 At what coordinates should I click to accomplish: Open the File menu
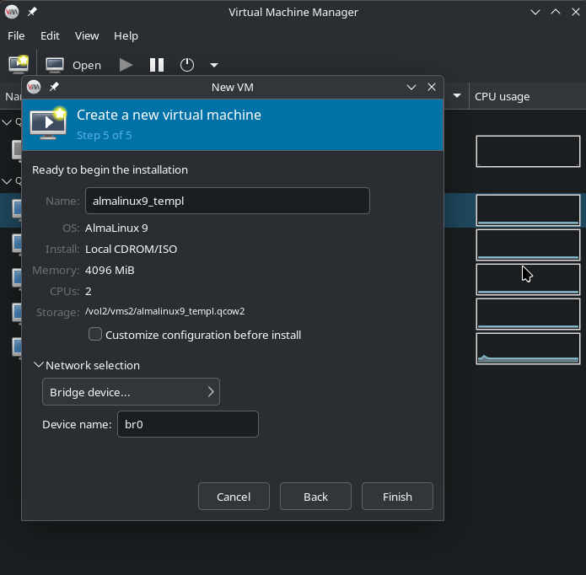(16, 36)
